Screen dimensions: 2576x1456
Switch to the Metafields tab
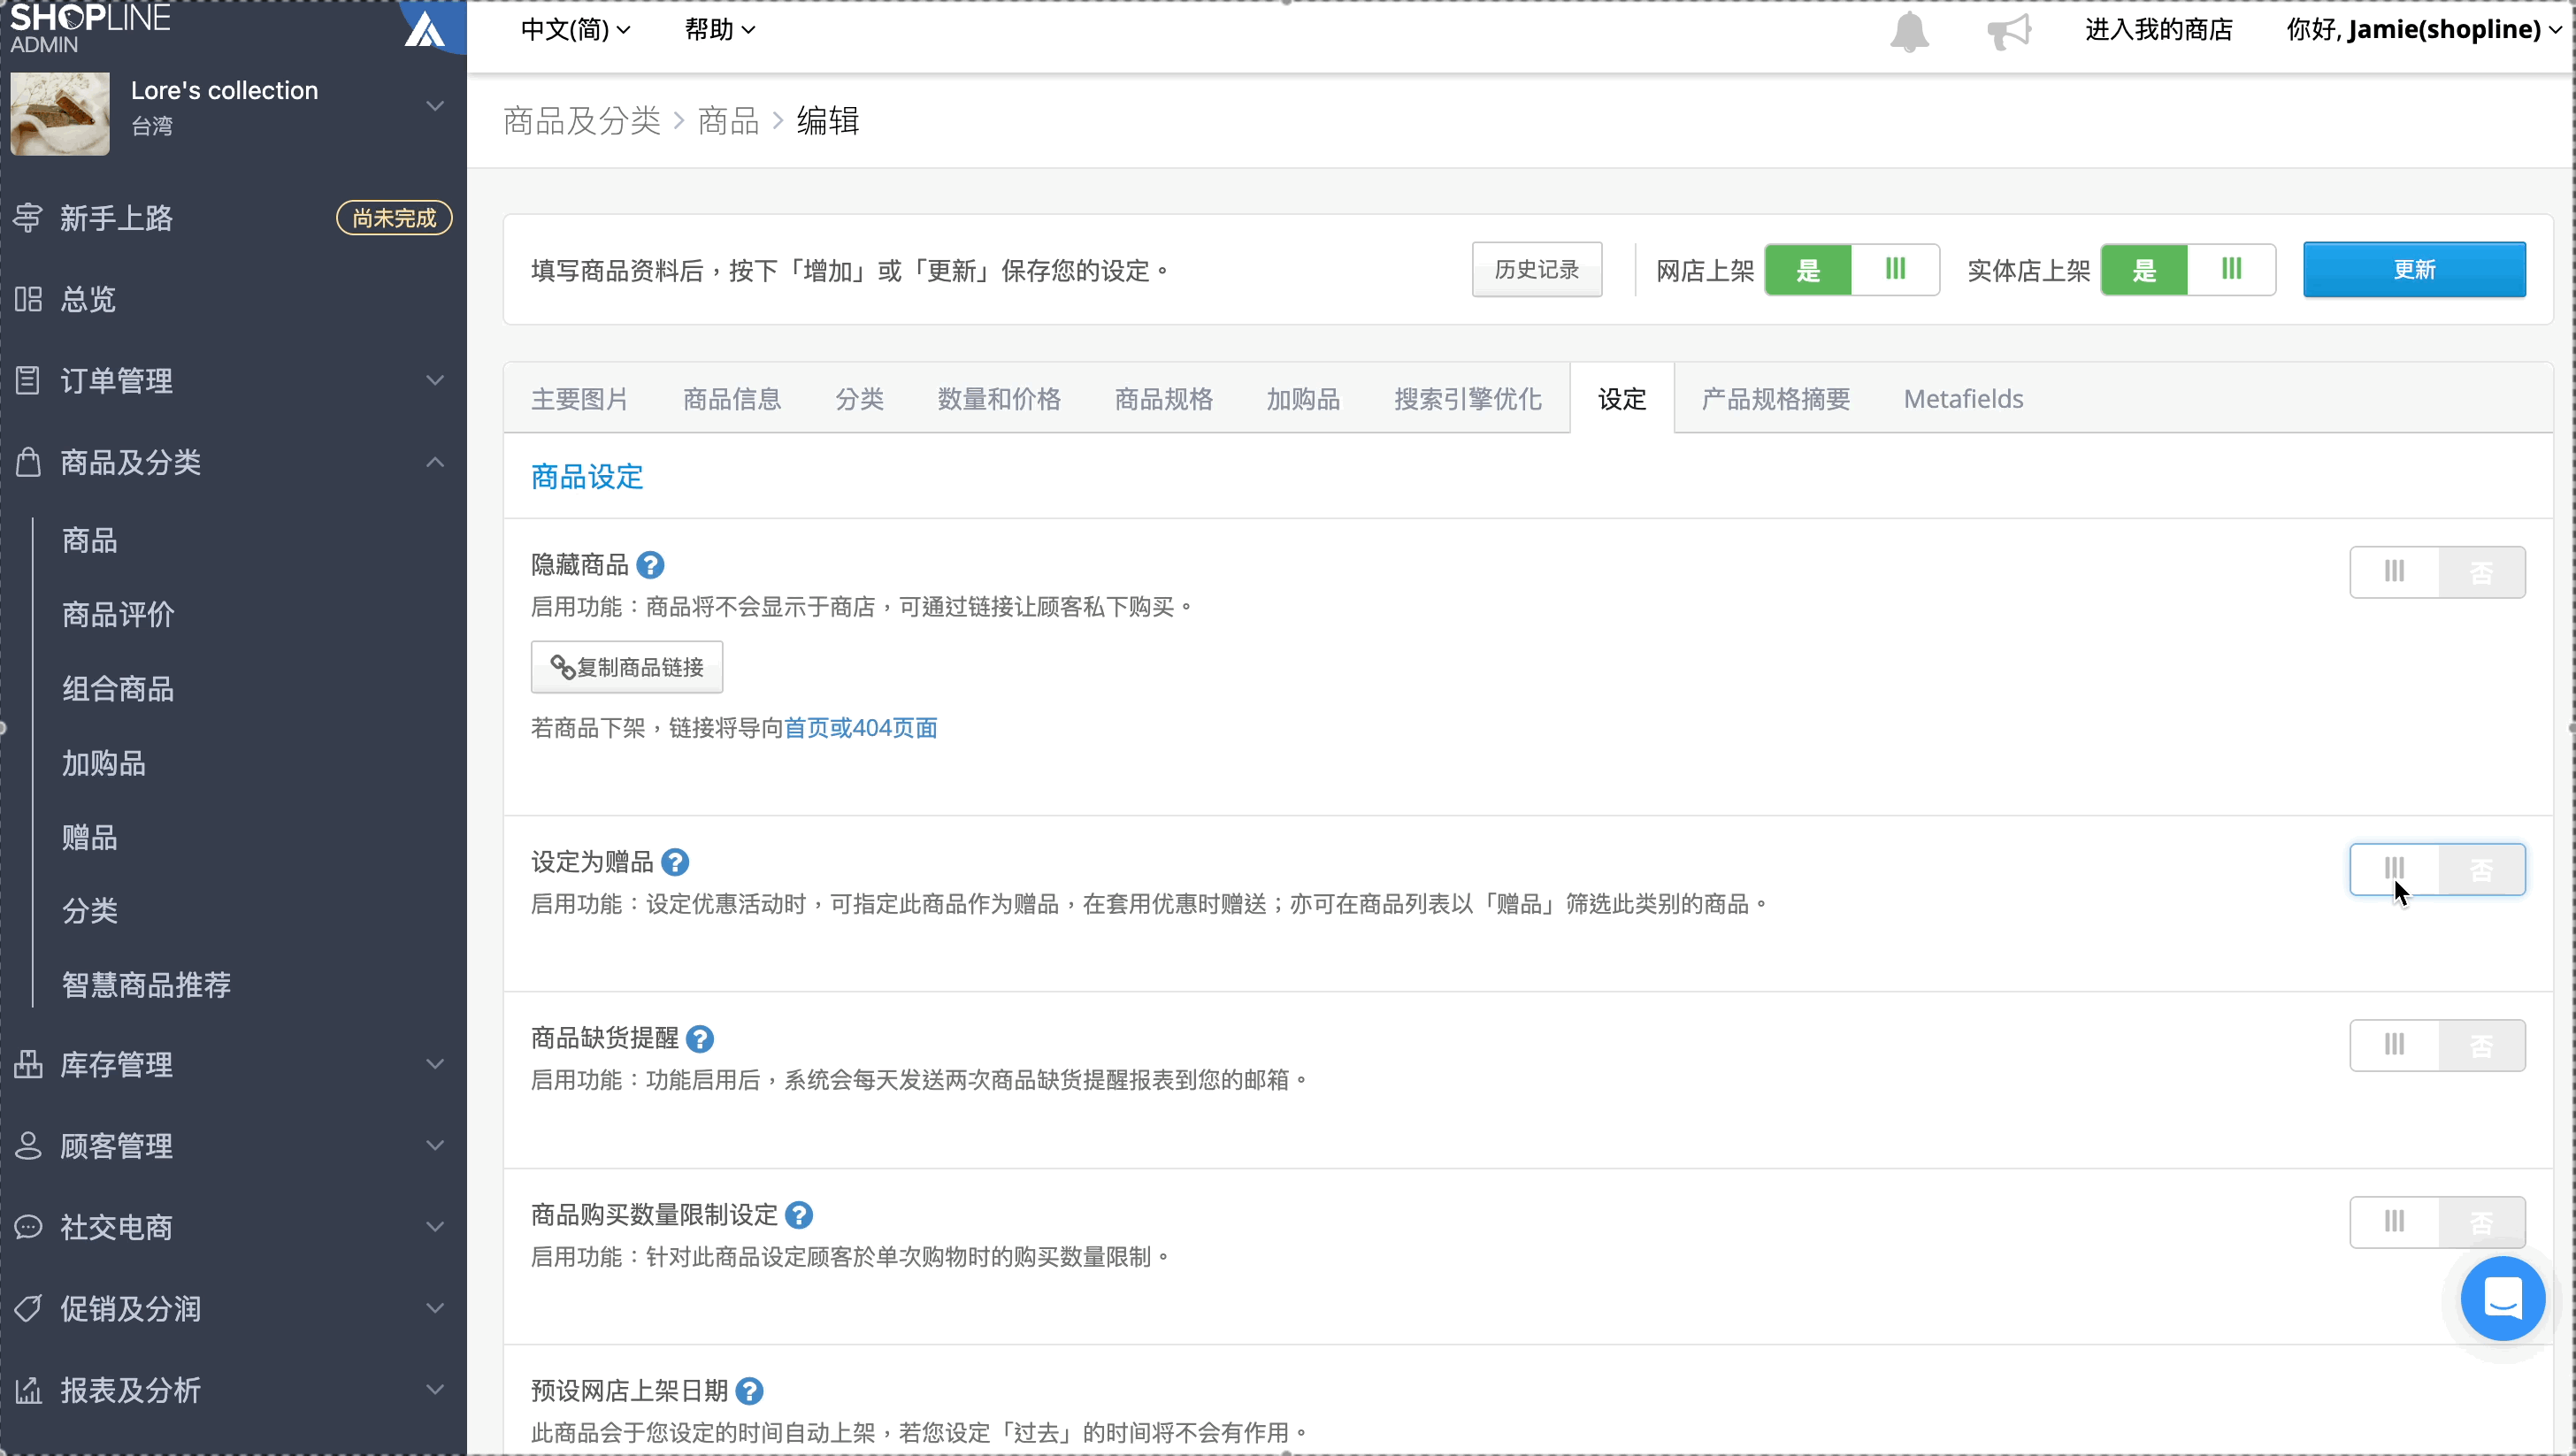pos(1963,399)
